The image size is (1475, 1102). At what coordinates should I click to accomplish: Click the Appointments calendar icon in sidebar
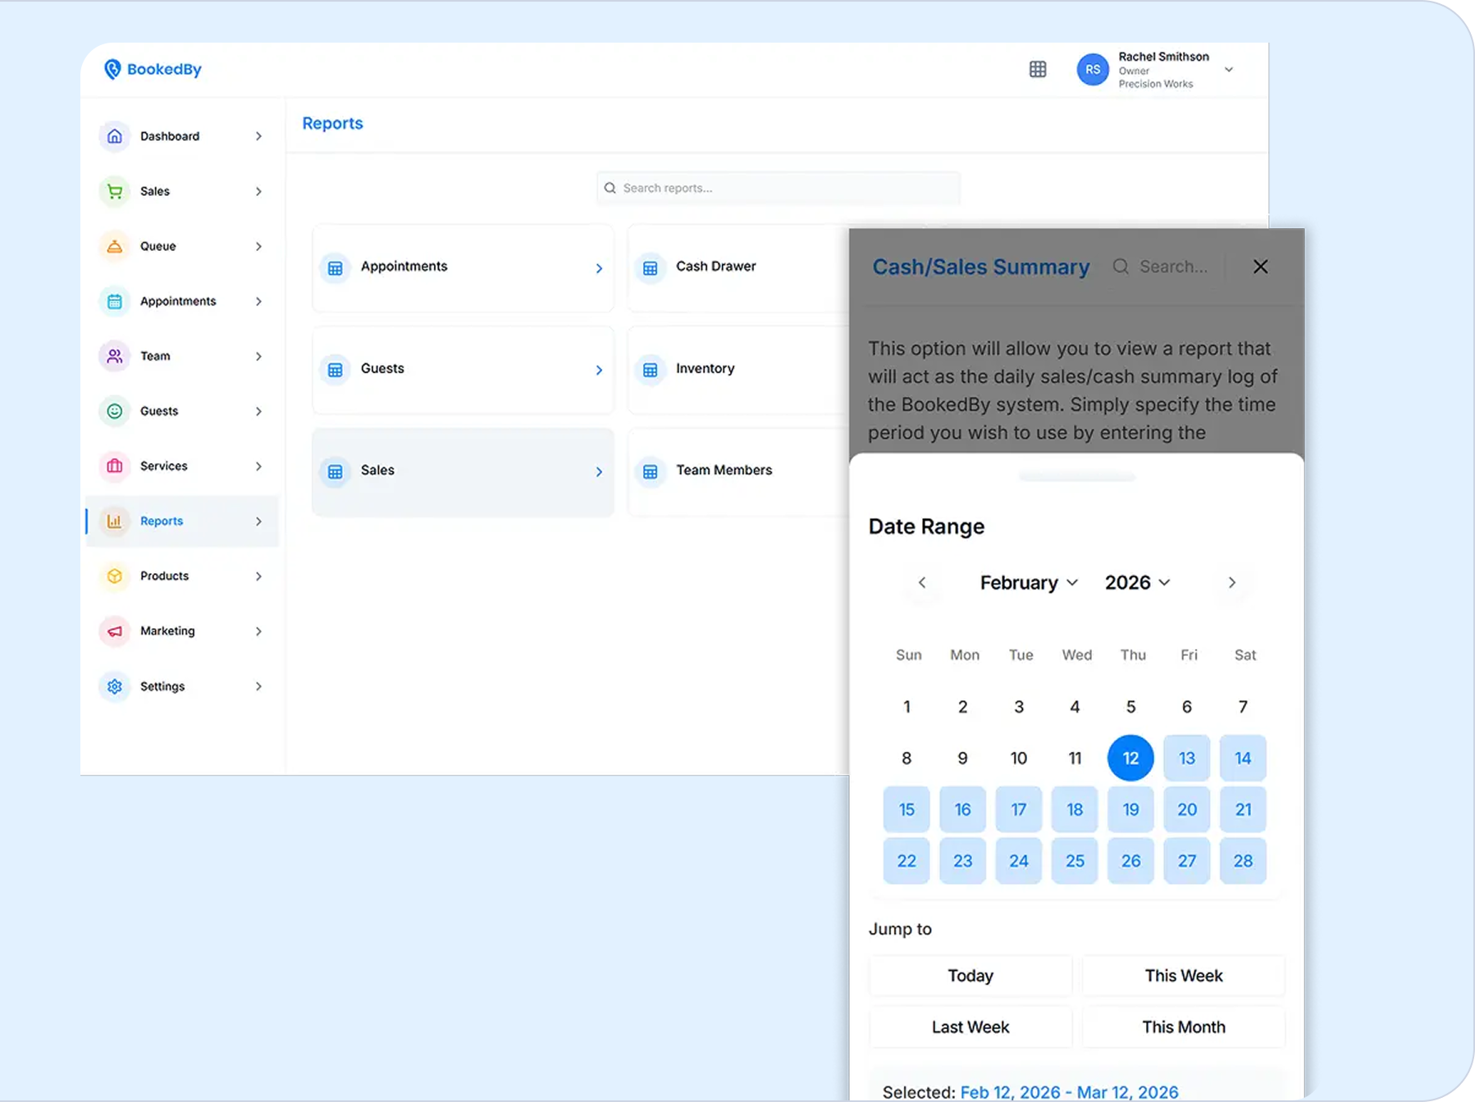coord(115,301)
